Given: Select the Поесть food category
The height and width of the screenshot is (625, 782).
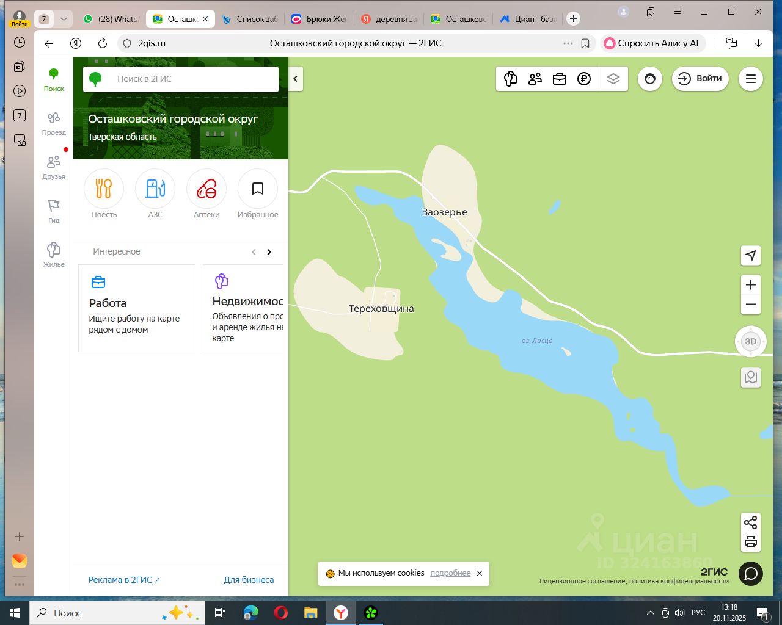Looking at the screenshot, I should pyautogui.click(x=104, y=194).
